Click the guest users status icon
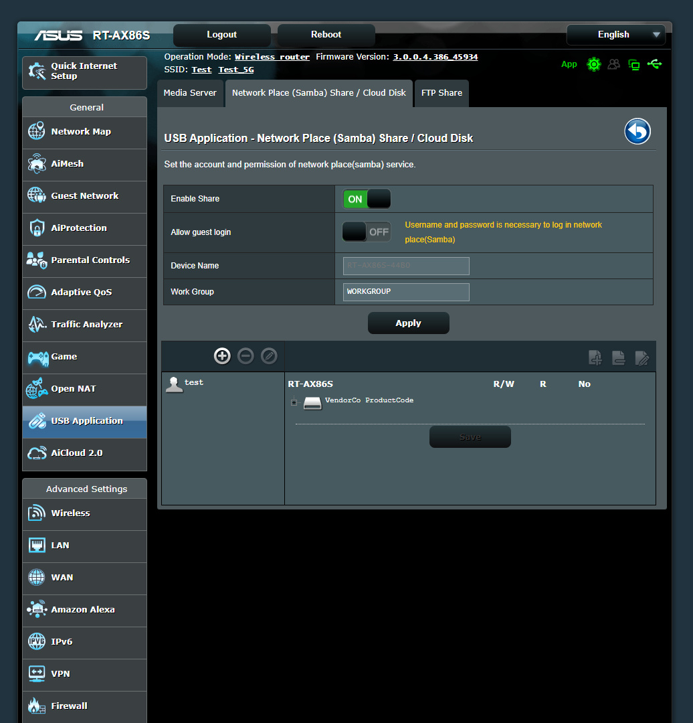 click(x=614, y=64)
